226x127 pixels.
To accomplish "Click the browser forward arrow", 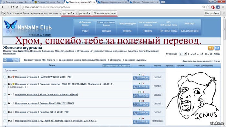I will [x=8, y=7].
